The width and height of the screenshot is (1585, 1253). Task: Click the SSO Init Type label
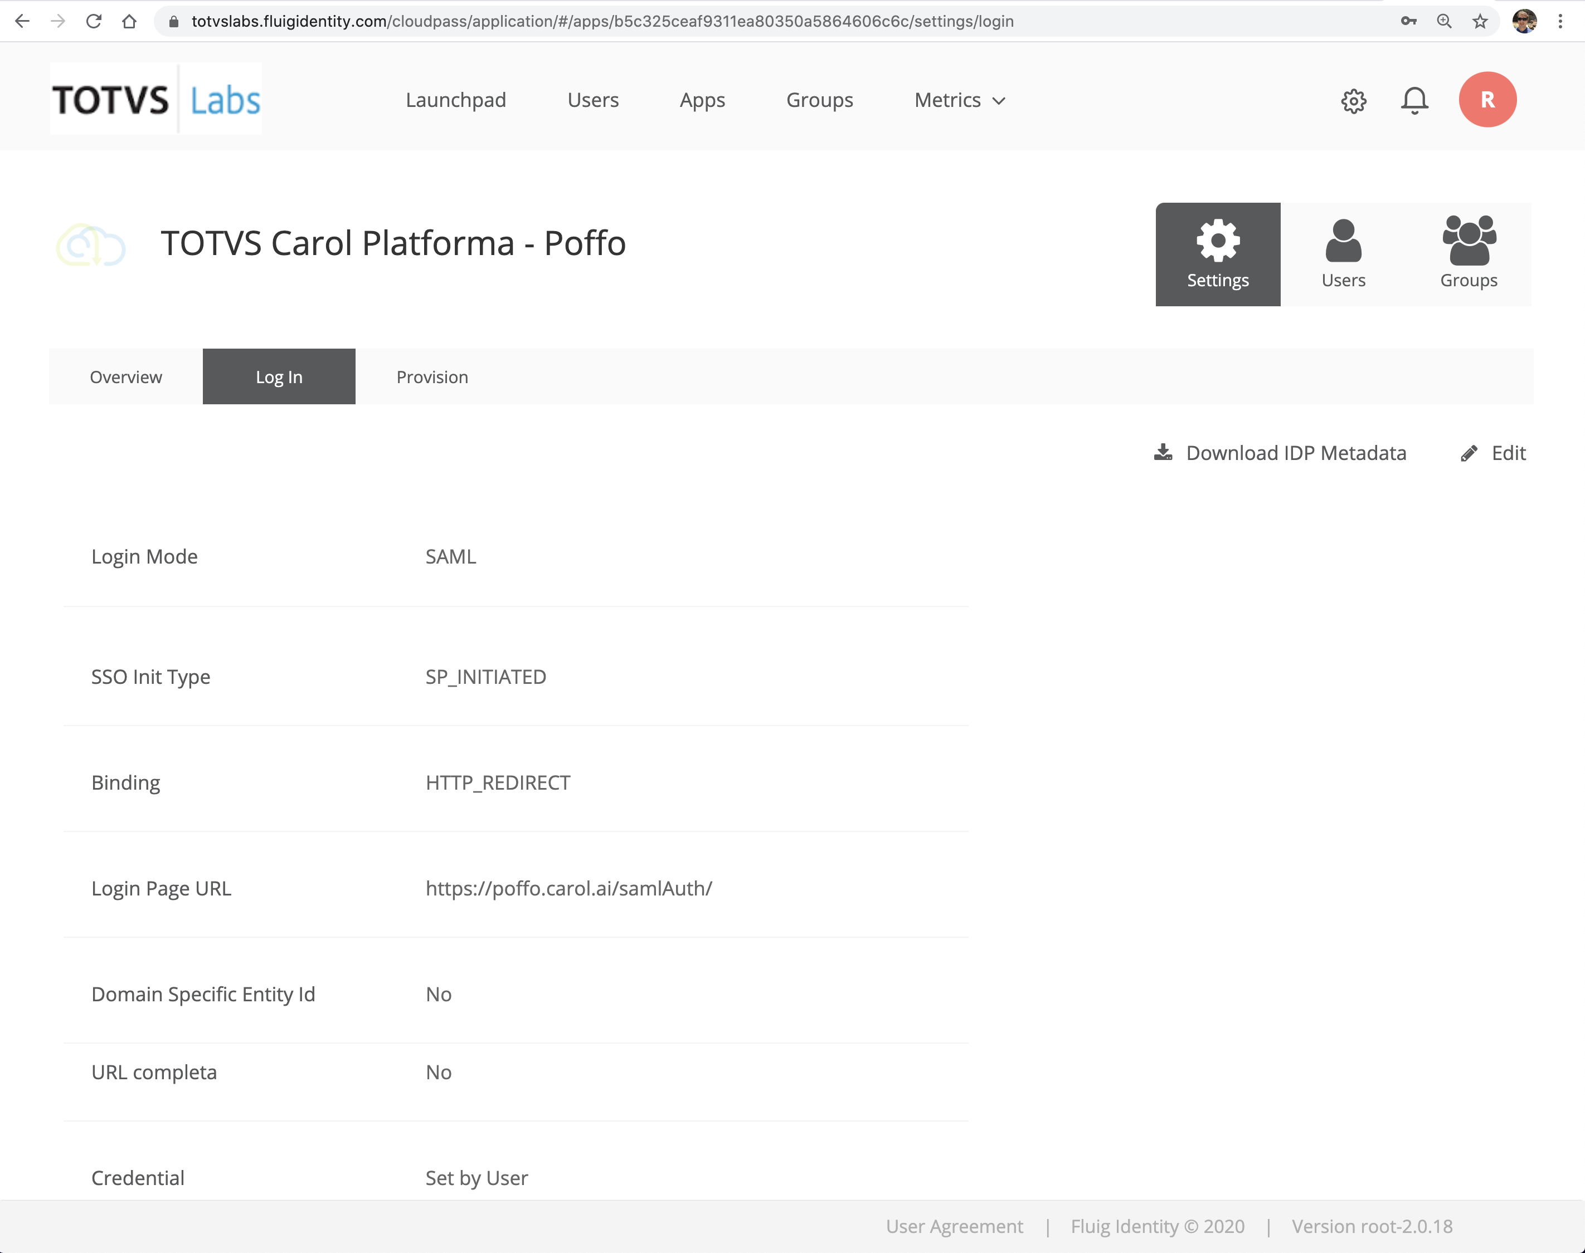(150, 677)
